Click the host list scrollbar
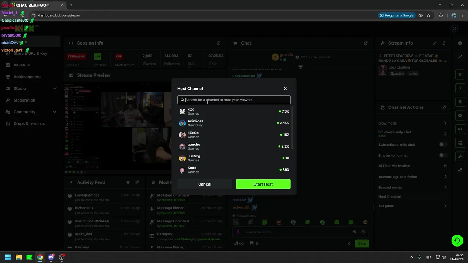This screenshot has width=468, height=263. click(292, 128)
